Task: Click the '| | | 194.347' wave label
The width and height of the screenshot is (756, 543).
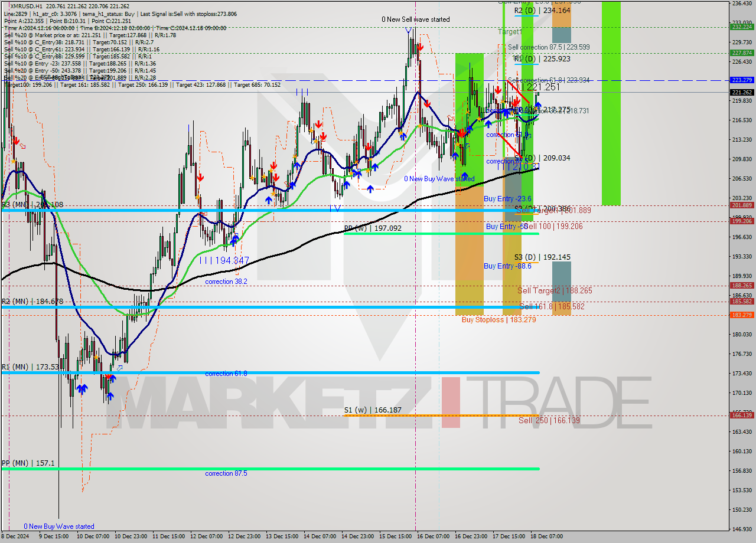Action: [x=224, y=260]
